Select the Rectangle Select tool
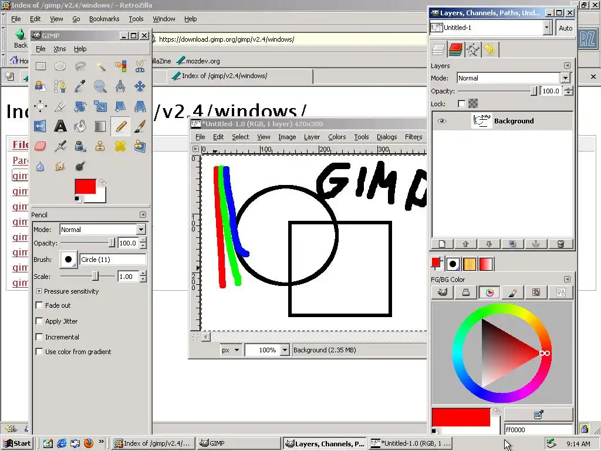The height and width of the screenshot is (451, 601). click(40, 66)
